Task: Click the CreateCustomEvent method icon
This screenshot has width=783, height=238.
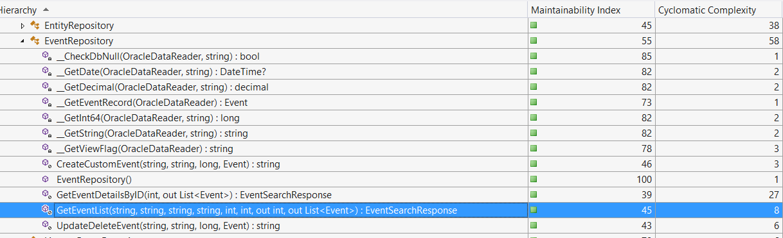Action: click(46, 164)
